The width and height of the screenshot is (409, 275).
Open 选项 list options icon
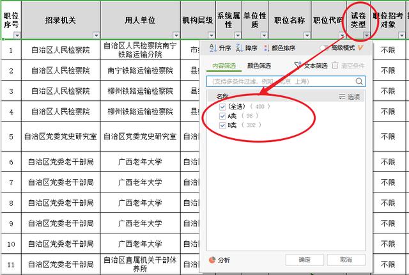[342, 97]
